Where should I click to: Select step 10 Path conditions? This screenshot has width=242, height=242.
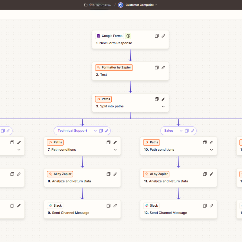pos(178,146)
